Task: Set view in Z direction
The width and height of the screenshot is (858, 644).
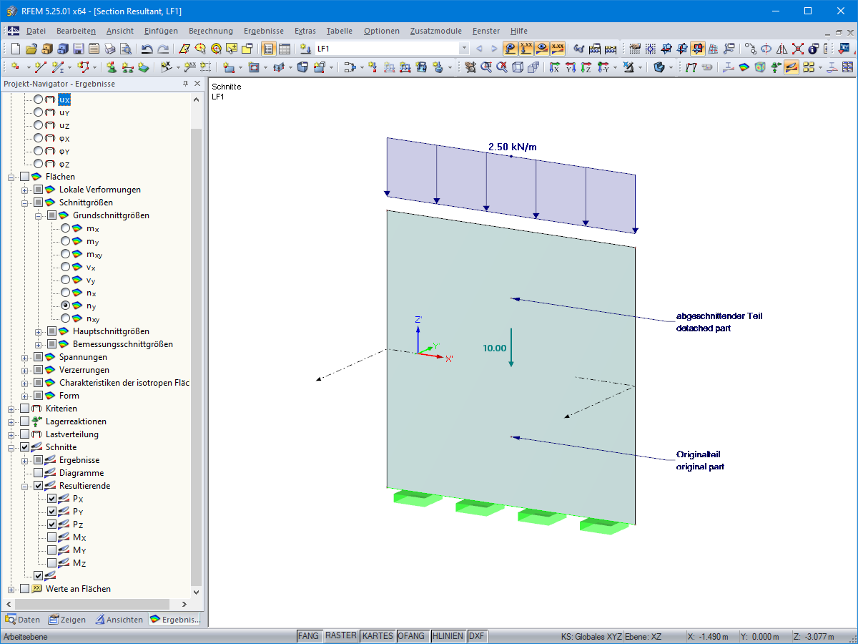Action: click(586, 67)
